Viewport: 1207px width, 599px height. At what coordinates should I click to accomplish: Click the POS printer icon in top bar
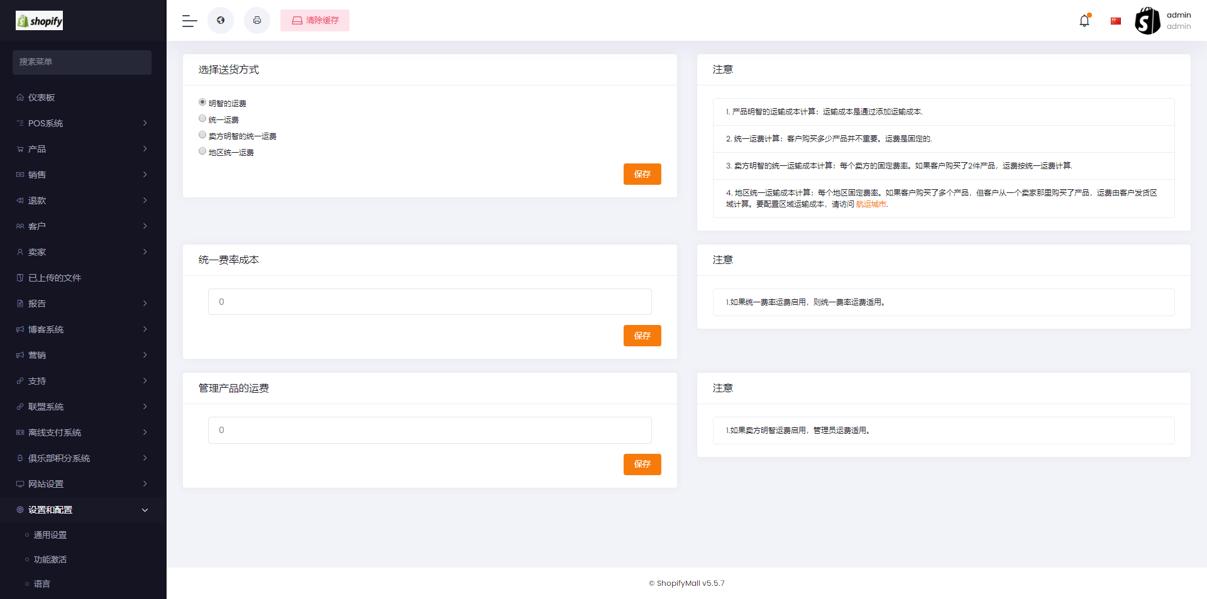[x=257, y=21]
